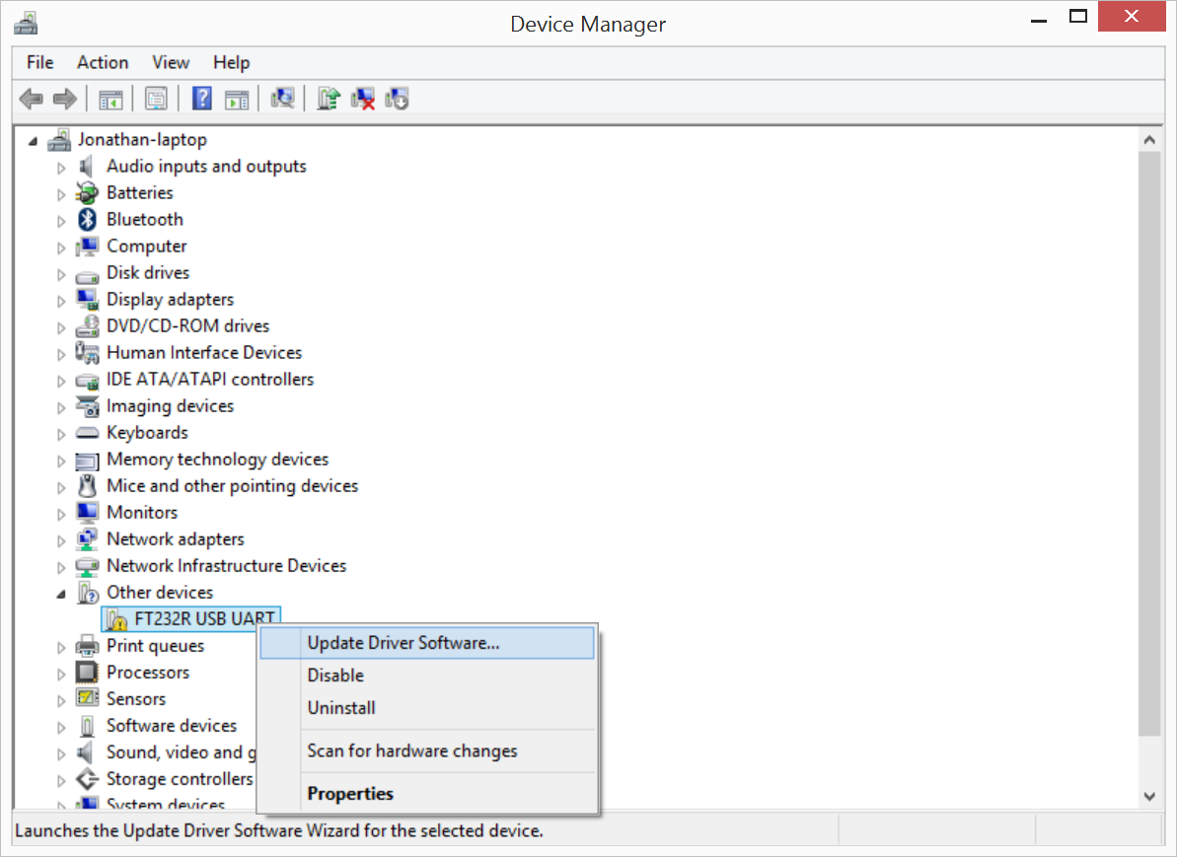Choose Update Driver Software... from context menu
This screenshot has width=1177, height=857.
(x=426, y=643)
